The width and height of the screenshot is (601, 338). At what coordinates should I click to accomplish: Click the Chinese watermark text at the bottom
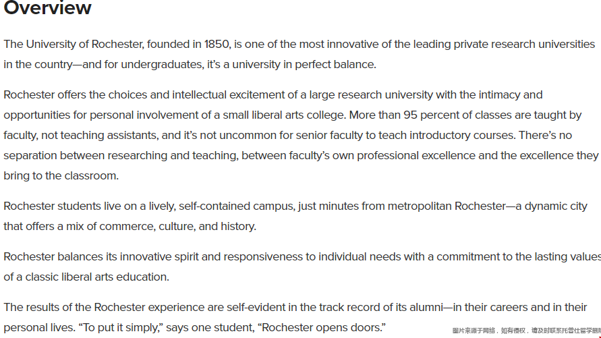[526, 331]
